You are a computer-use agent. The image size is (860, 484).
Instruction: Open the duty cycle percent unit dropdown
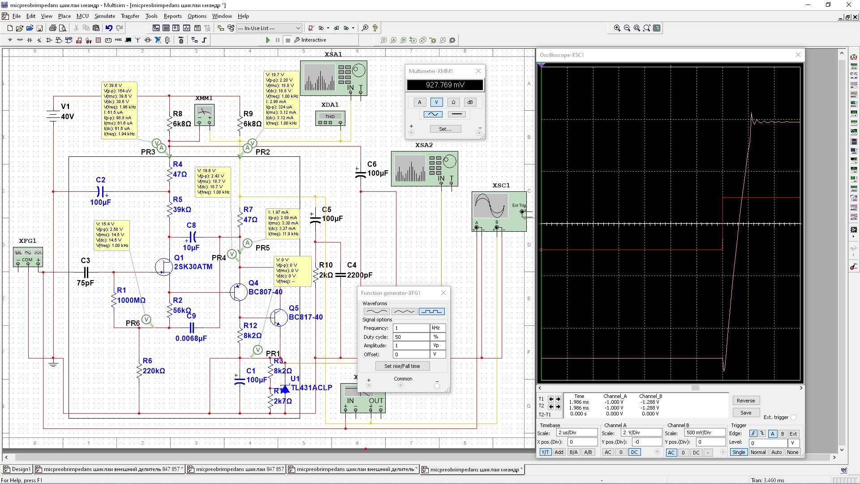click(x=438, y=337)
